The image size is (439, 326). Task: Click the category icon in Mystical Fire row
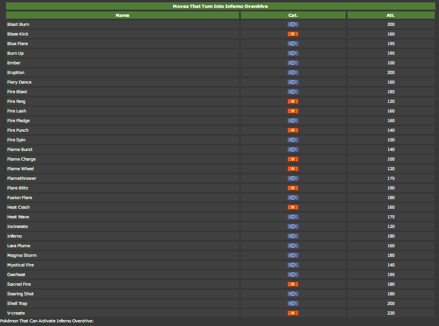(x=293, y=265)
